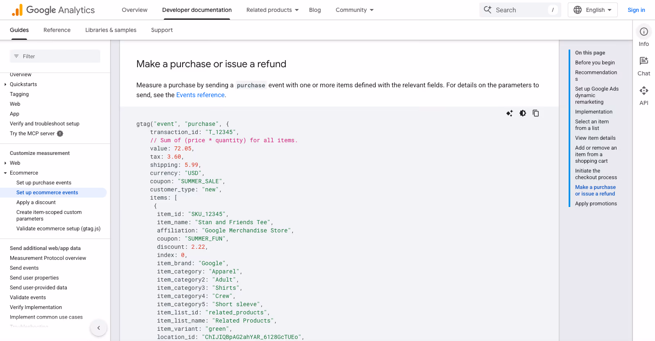The image size is (655, 341).
Task: Click the Google Analytics logo
Action: pyautogui.click(x=53, y=10)
